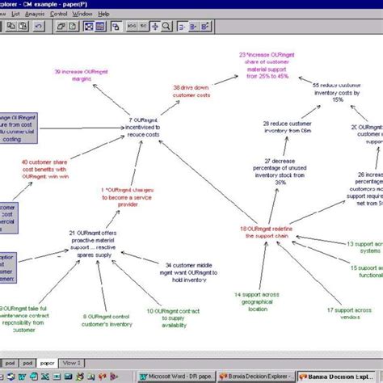This screenshot has height=383, width=383.
Task: Select concept 27 decrease percentage of unused inventory
Action: click(x=280, y=171)
